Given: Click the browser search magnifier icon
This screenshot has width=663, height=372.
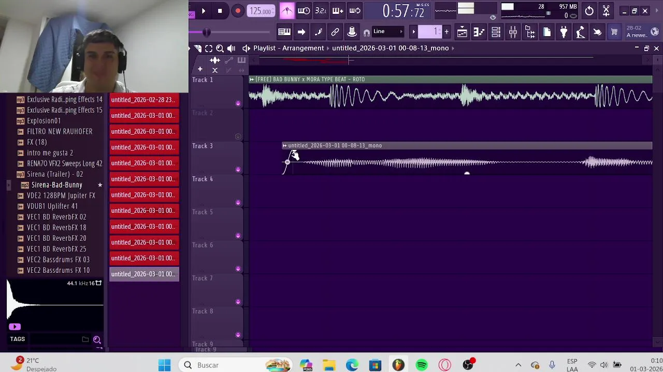Looking at the screenshot, I should pos(97,339).
